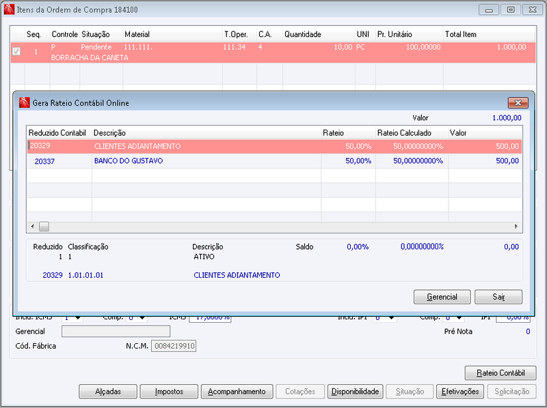The image size is (547, 408).
Task: Maximize the Itens da Ordem de Compra window
Action: (510, 10)
